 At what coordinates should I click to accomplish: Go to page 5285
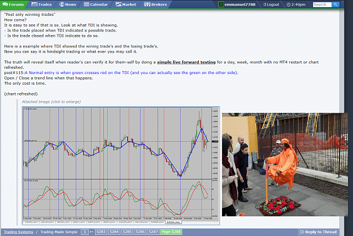click(127, 232)
